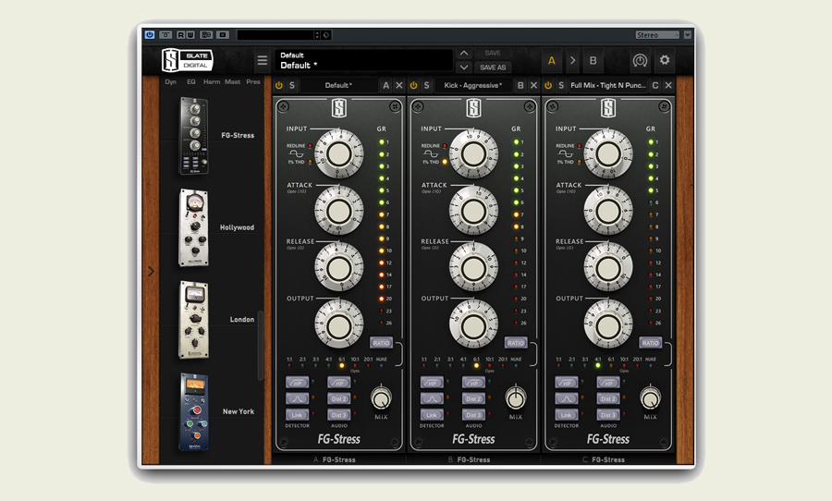Screen dimensions: 832x501
Task: Click slot B Attack knob
Action: (x=474, y=211)
